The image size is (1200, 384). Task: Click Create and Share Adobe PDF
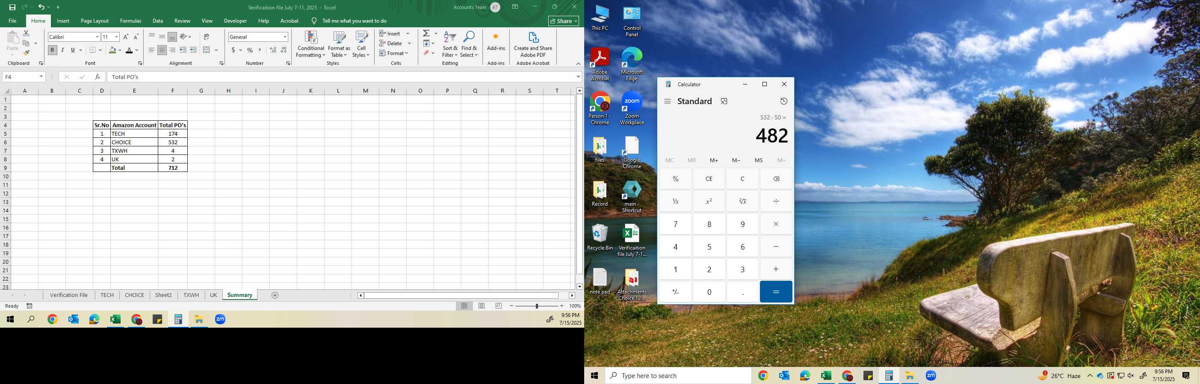tap(533, 45)
